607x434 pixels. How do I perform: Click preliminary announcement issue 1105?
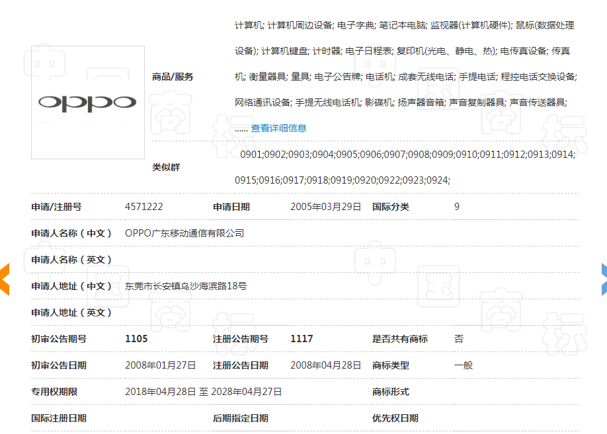pos(136,339)
